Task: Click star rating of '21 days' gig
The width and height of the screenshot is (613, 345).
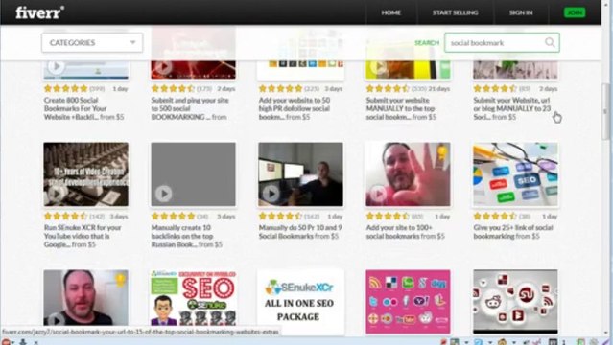Action: (x=388, y=89)
